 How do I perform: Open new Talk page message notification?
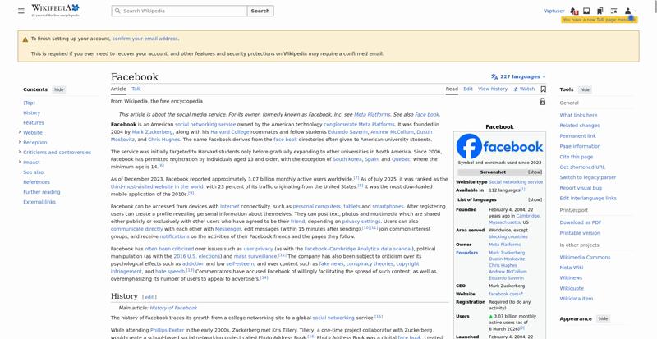tap(600, 20)
